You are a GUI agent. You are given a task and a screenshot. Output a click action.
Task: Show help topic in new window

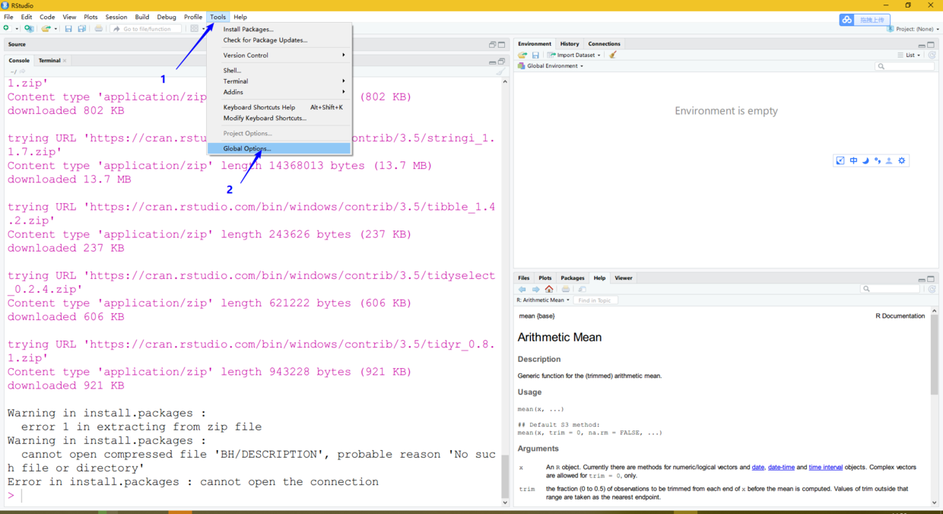point(582,289)
